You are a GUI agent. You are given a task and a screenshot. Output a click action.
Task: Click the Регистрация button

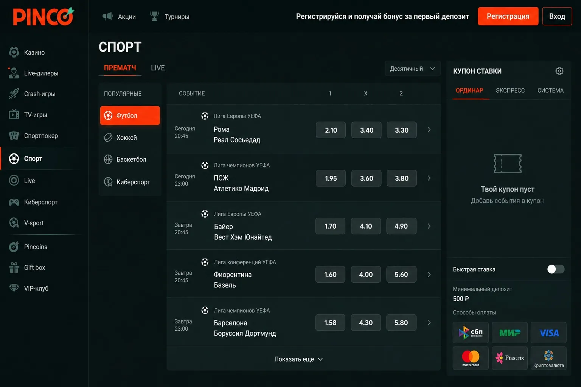coord(508,16)
